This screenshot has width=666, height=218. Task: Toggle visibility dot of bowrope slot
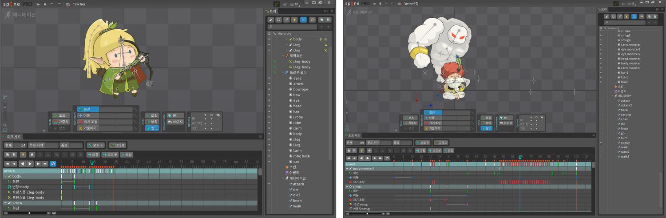point(269,89)
